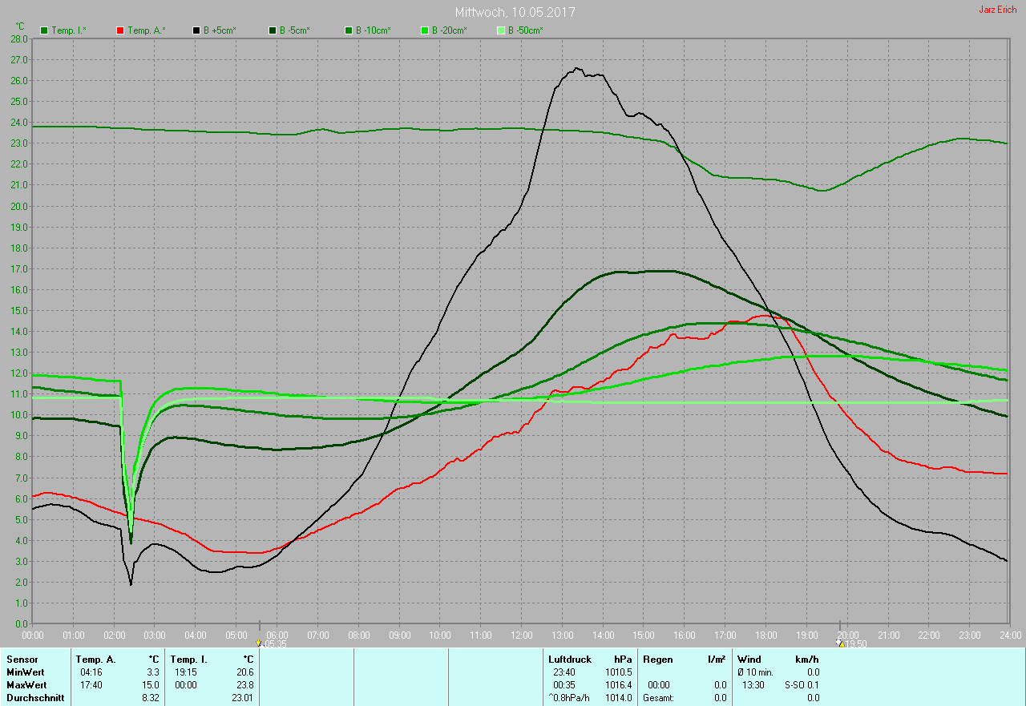Click the Temp. I.* dark green legend swatch
This screenshot has height=706, width=1026.
44,30
